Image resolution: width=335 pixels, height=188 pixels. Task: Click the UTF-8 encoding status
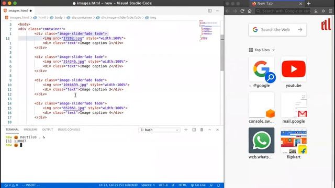(x=163, y=185)
